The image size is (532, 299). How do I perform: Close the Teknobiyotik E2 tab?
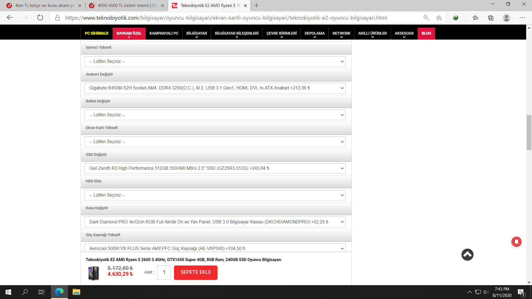pos(245,6)
